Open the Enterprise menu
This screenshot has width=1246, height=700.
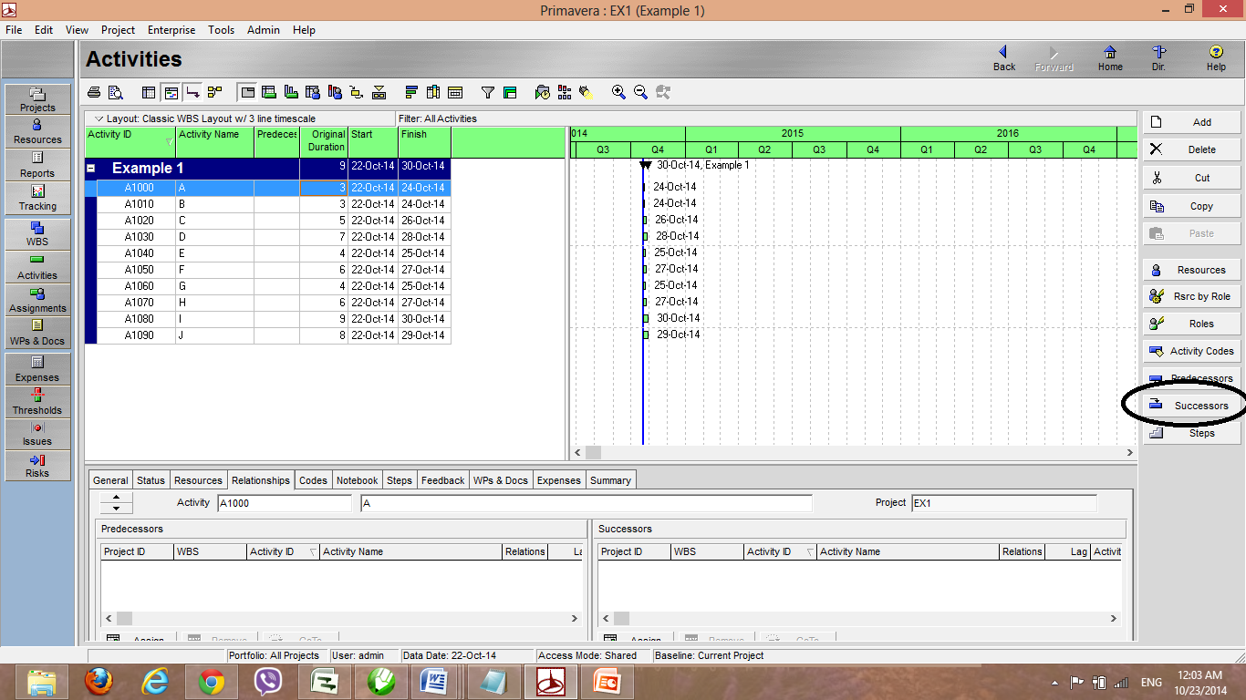click(x=171, y=30)
